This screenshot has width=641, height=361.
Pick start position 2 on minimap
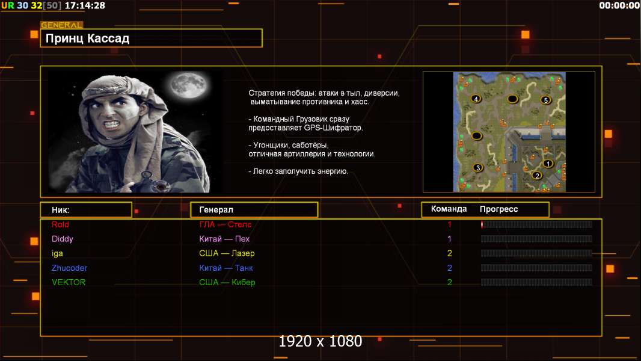pos(537,175)
